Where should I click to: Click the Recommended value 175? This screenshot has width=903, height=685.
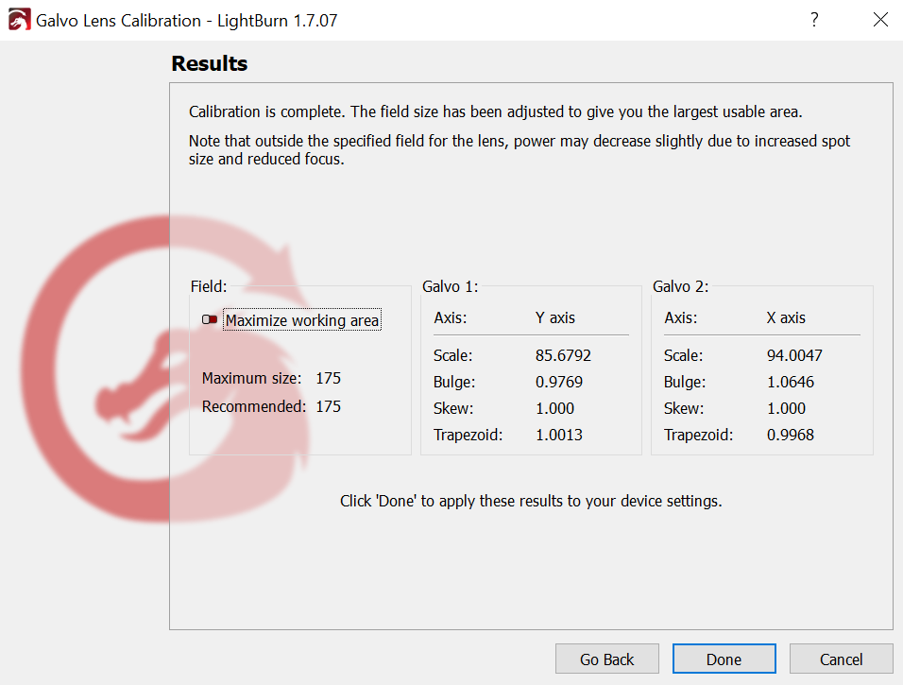(329, 406)
